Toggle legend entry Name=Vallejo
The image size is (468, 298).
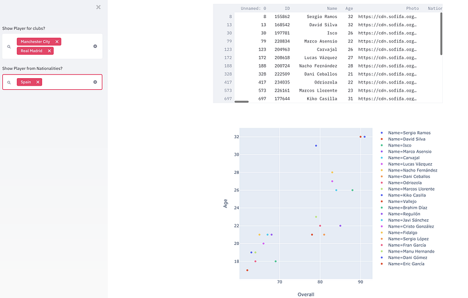402,202
